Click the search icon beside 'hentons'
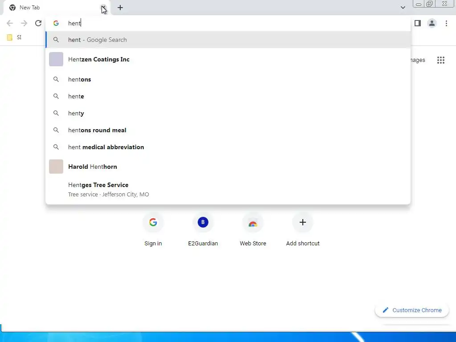The height and width of the screenshot is (342, 456). point(56,79)
